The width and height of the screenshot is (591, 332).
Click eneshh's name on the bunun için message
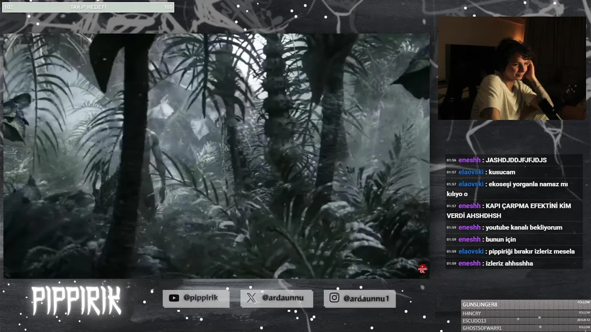(x=470, y=239)
